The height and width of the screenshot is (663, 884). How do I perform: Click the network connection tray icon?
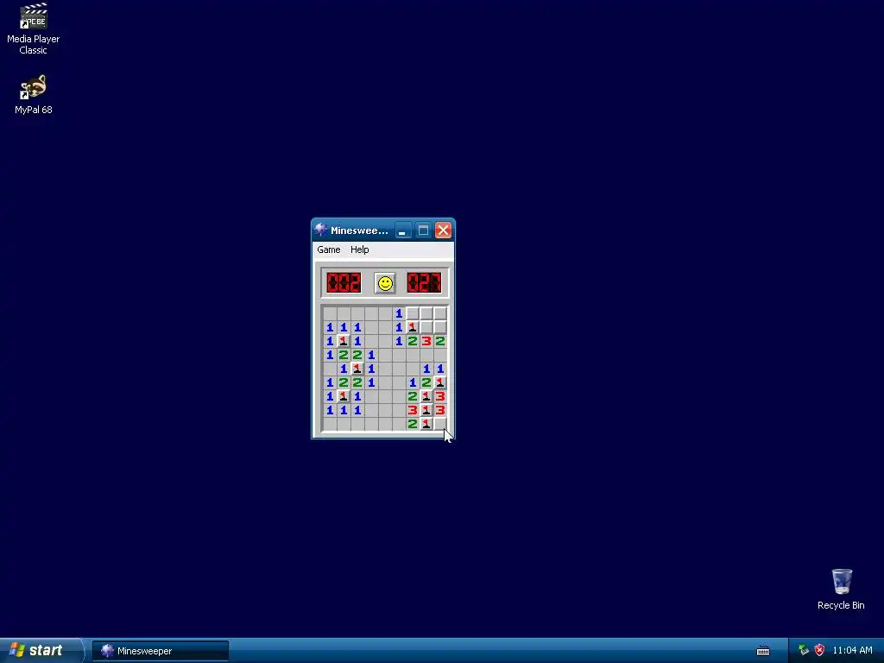804,651
